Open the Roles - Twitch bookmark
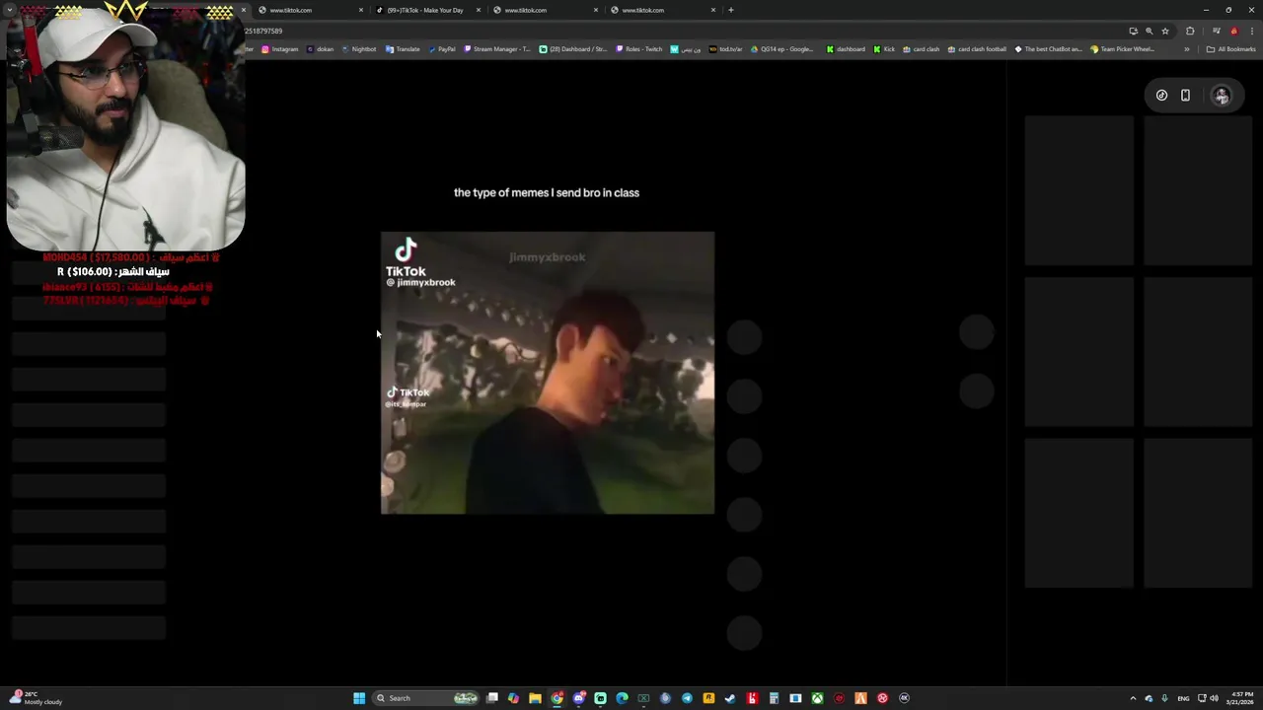 638,49
